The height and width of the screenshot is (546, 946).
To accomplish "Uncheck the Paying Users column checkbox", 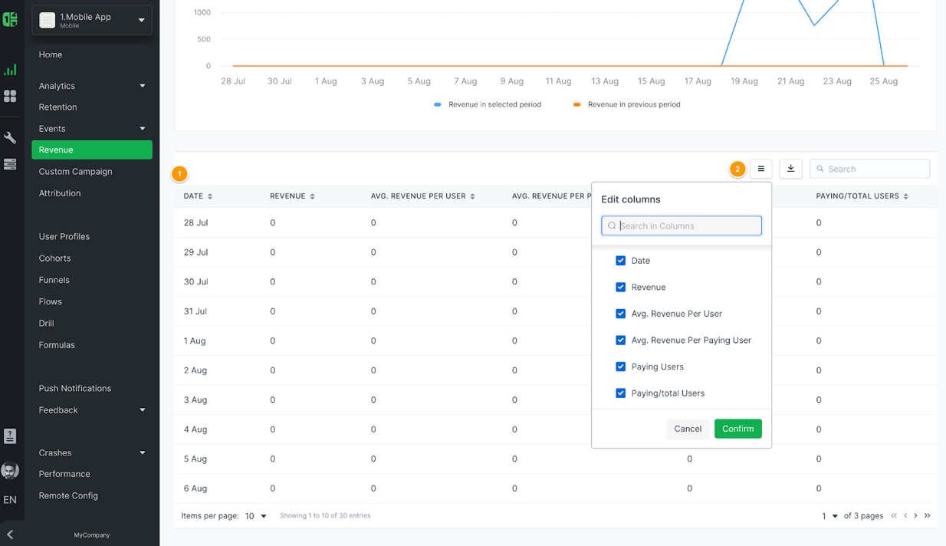I will coord(620,367).
